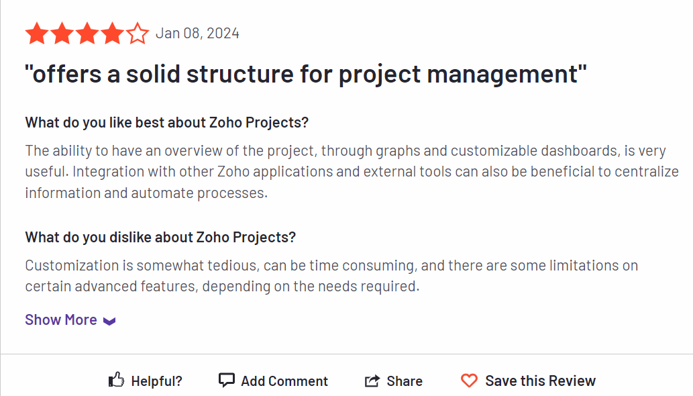Click the Jan 08, 2024 review date
The image size is (693, 396).
pos(197,33)
